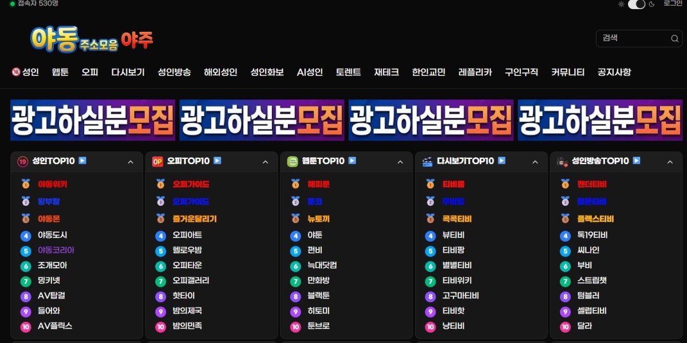Image resolution: width=687 pixels, height=343 pixels.
Task: Open the 히토미 link
Action: 319,312
